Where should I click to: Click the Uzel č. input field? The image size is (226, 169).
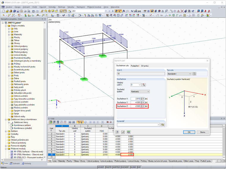coord(141,74)
